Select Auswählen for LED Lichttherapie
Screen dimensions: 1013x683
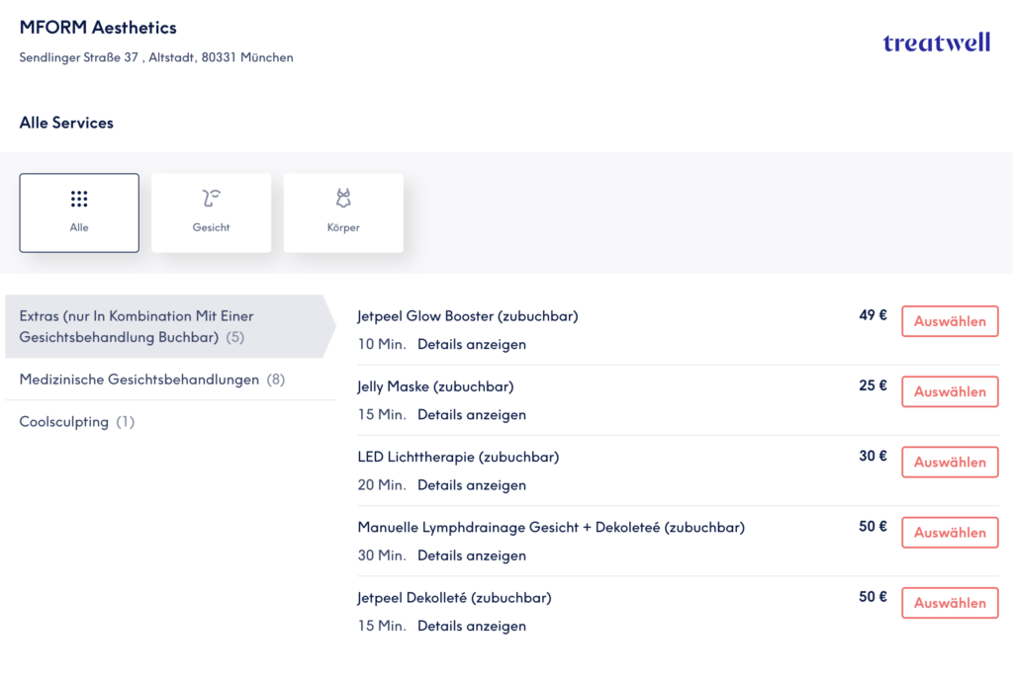(949, 463)
